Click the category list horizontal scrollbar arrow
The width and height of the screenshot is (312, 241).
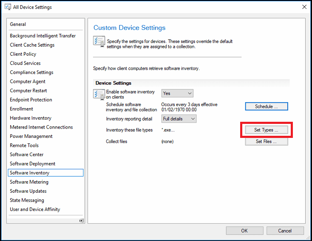[81, 221]
